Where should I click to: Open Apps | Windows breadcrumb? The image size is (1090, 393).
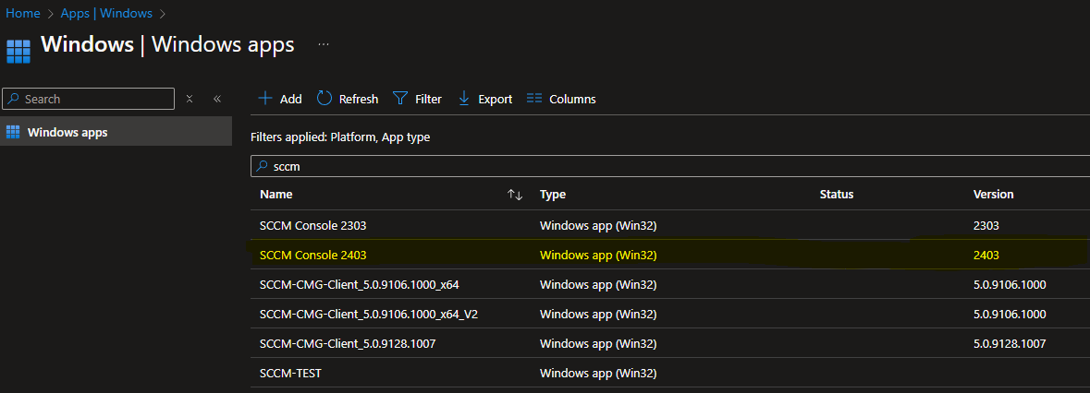tap(106, 13)
